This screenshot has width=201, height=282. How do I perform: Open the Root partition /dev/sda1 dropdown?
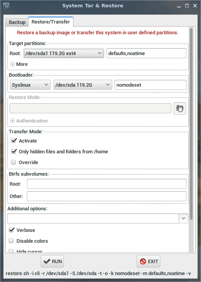[64, 53]
